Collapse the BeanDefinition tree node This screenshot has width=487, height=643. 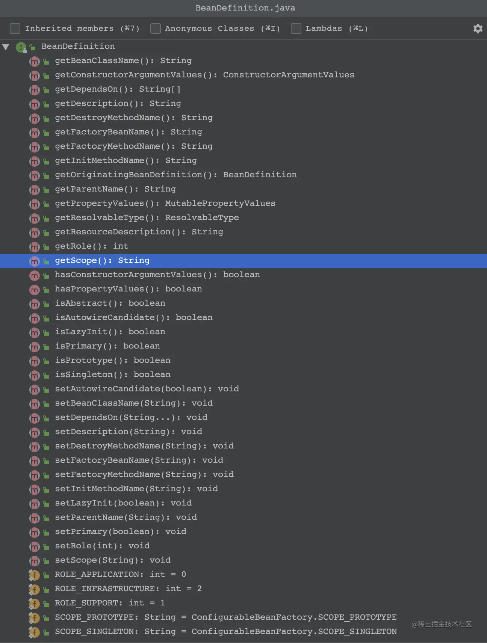6,47
